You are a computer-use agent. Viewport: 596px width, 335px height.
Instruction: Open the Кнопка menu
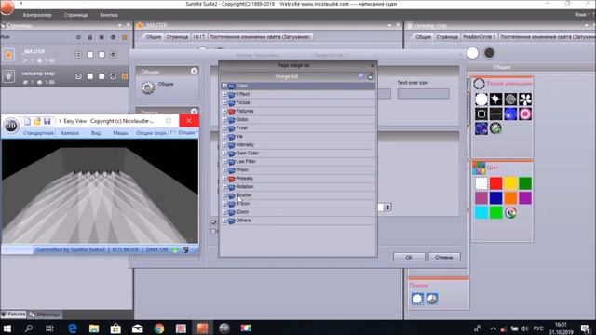[109, 15]
